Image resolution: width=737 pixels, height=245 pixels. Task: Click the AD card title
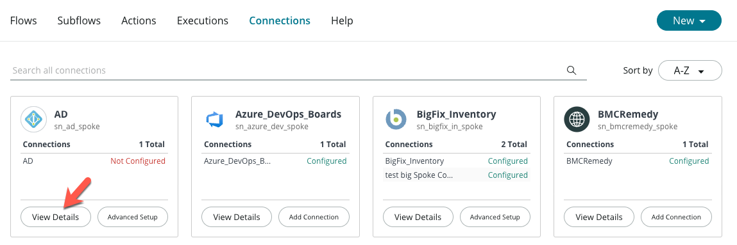coord(61,115)
